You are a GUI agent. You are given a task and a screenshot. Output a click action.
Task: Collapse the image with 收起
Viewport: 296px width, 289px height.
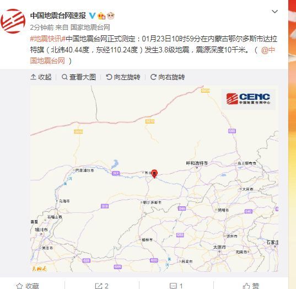pos(41,77)
